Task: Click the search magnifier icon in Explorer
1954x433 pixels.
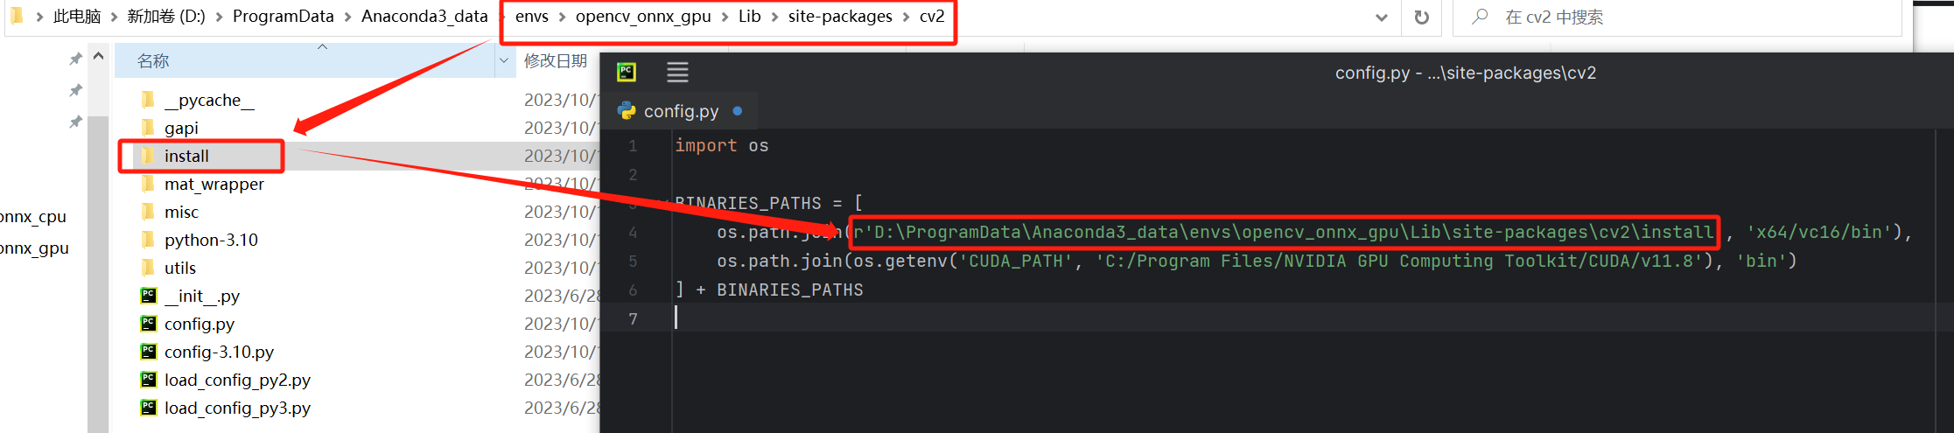Action: [1480, 17]
